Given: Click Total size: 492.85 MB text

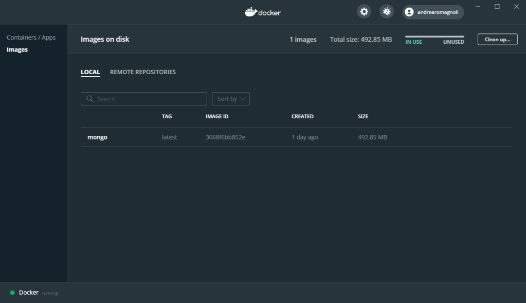Looking at the screenshot, I should pyautogui.click(x=361, y=39).
